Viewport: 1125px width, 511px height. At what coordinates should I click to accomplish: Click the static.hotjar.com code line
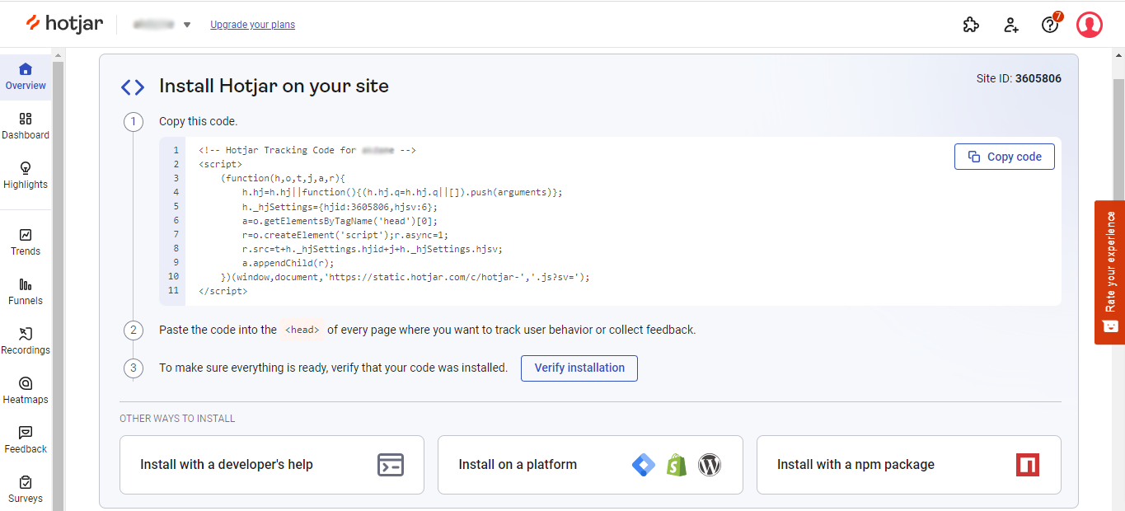405,277
